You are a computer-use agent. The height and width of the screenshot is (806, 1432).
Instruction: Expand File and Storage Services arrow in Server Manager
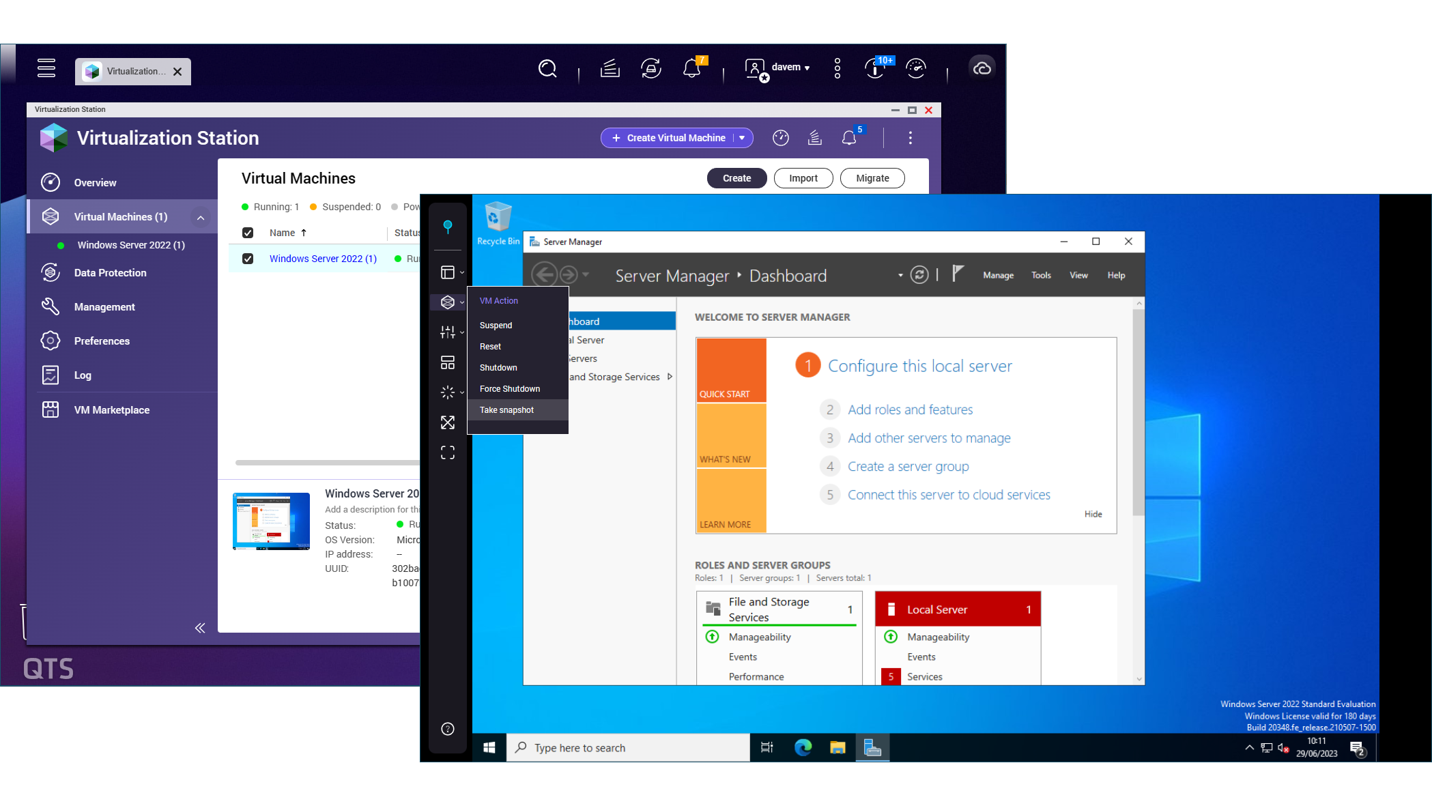tap(670, 377)
